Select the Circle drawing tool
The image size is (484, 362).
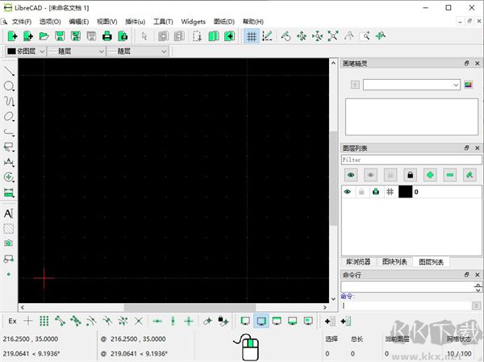pos(9,86)
